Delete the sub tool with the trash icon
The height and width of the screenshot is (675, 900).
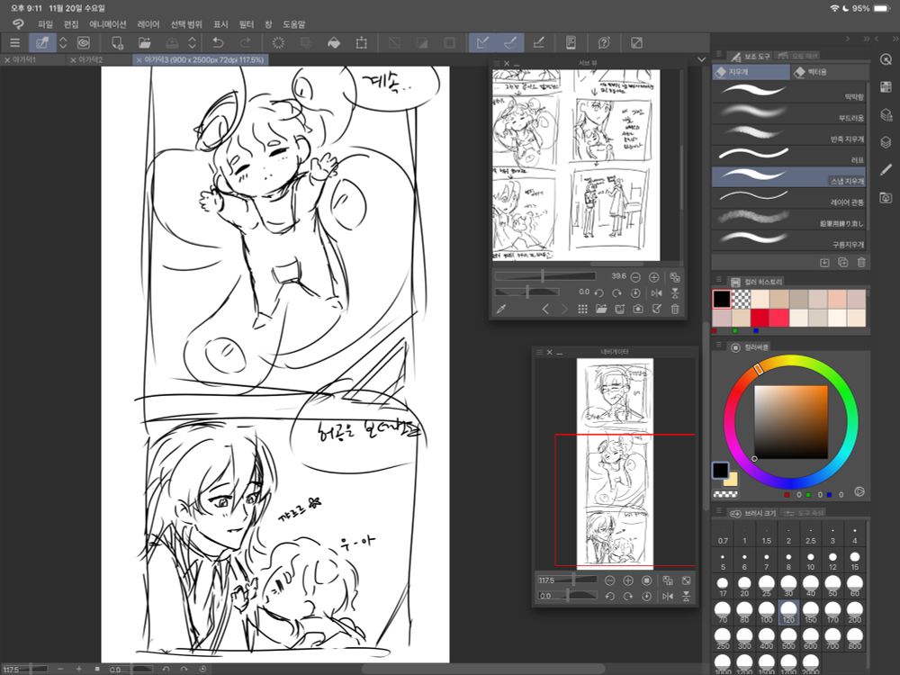tap(861, 262)
